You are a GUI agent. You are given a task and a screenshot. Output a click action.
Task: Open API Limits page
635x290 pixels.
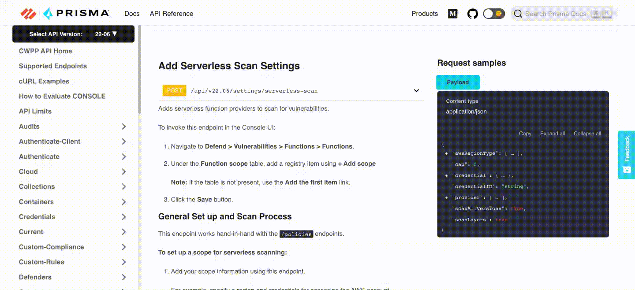pyautogui.click(x=35, y=111)
